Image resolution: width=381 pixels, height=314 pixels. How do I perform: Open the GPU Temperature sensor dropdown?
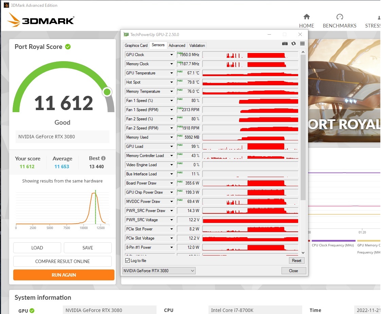tap(171, 73)
